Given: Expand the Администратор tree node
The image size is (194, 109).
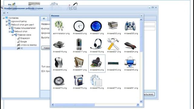Looking at the screenshot, I should pyautogui.click(x=6, y=21).
